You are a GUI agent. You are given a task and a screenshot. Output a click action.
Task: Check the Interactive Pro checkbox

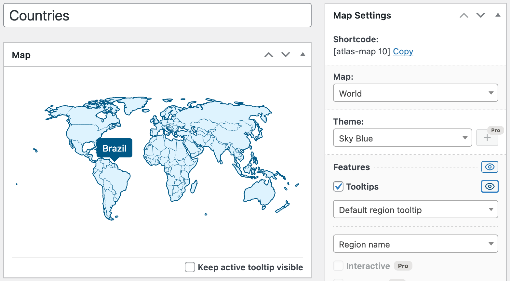pos(338,266)
